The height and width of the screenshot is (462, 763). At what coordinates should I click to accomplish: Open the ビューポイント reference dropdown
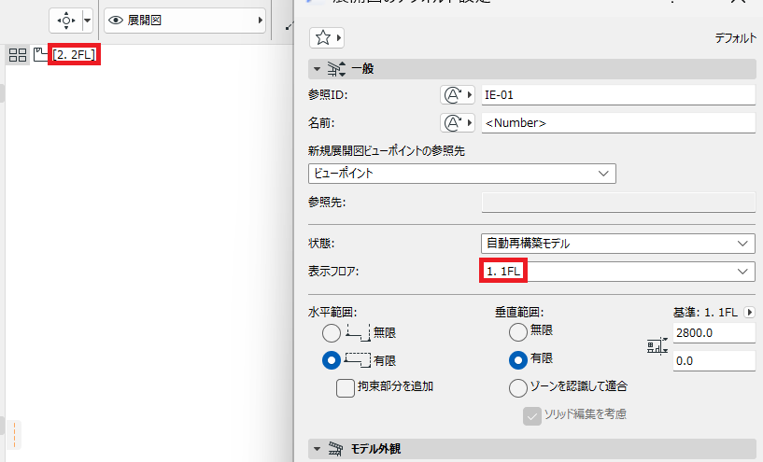click(x=461, y=174)
